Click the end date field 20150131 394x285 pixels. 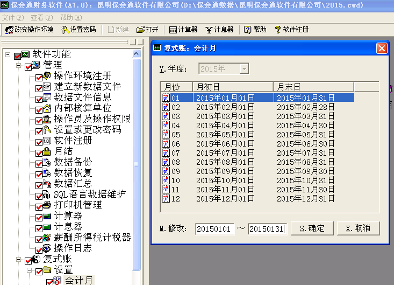click(267, 228)
